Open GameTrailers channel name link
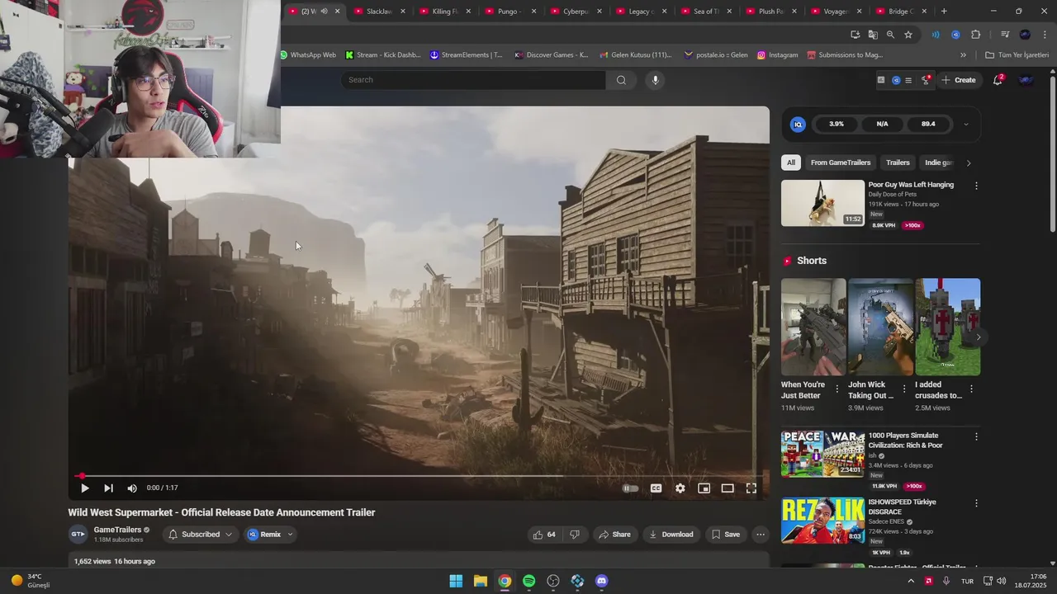 point(117,530)
